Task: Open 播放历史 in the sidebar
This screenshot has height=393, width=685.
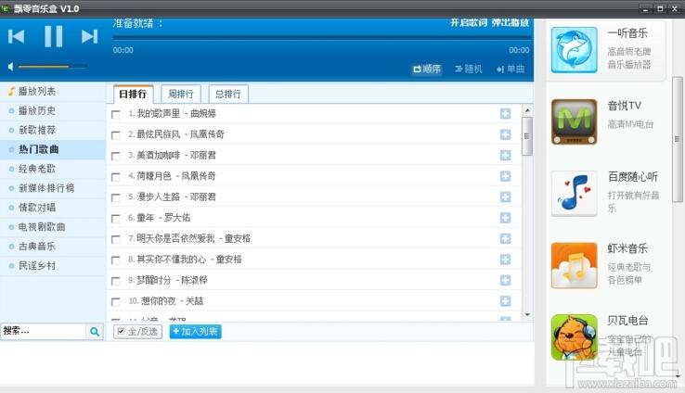Action: 52,111
